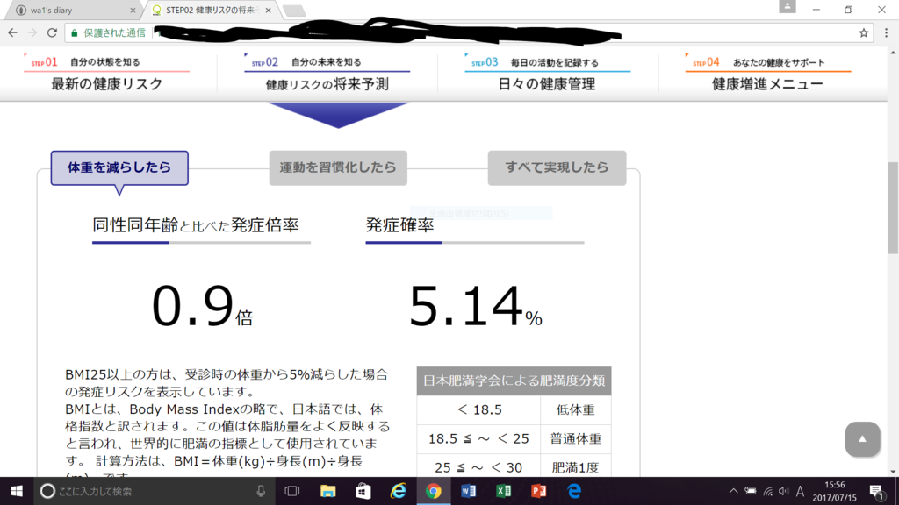The width and height of the screenshot is (899, 505).
Task: Open Word from taskbar
Action: tap(469, 491)
